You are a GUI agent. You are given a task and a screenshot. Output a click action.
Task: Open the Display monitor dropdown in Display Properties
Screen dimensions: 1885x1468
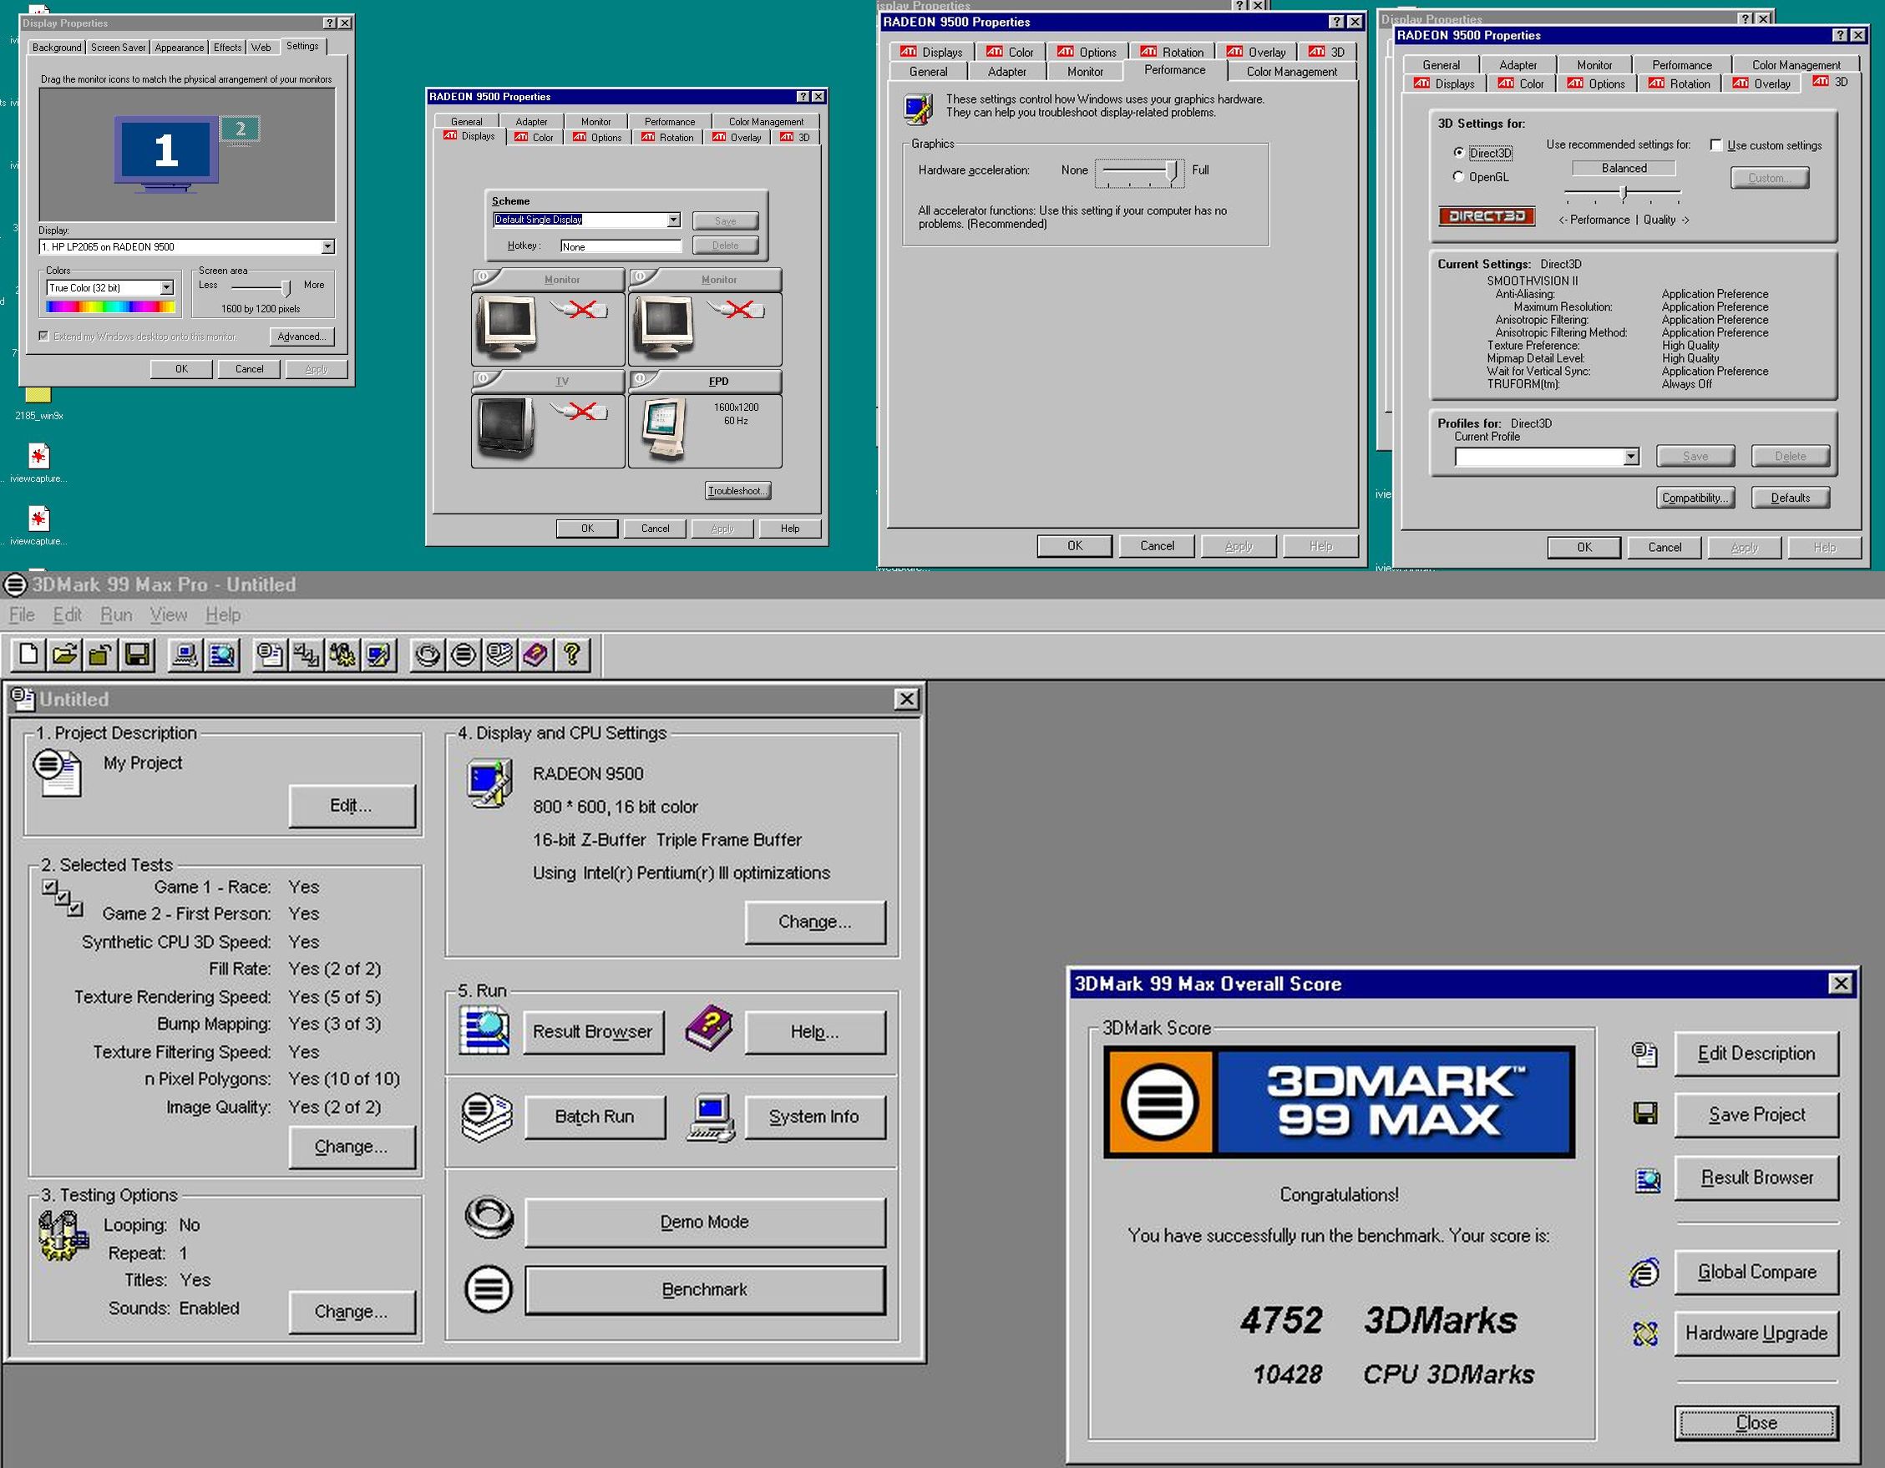[328, 247]
